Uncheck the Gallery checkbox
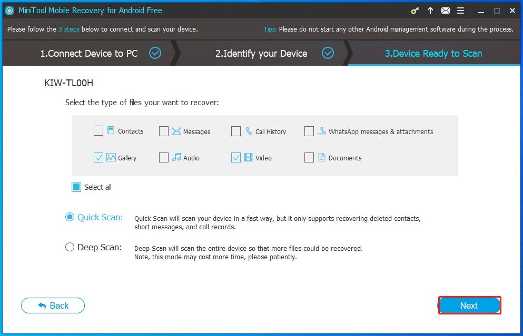 [98, 157]
